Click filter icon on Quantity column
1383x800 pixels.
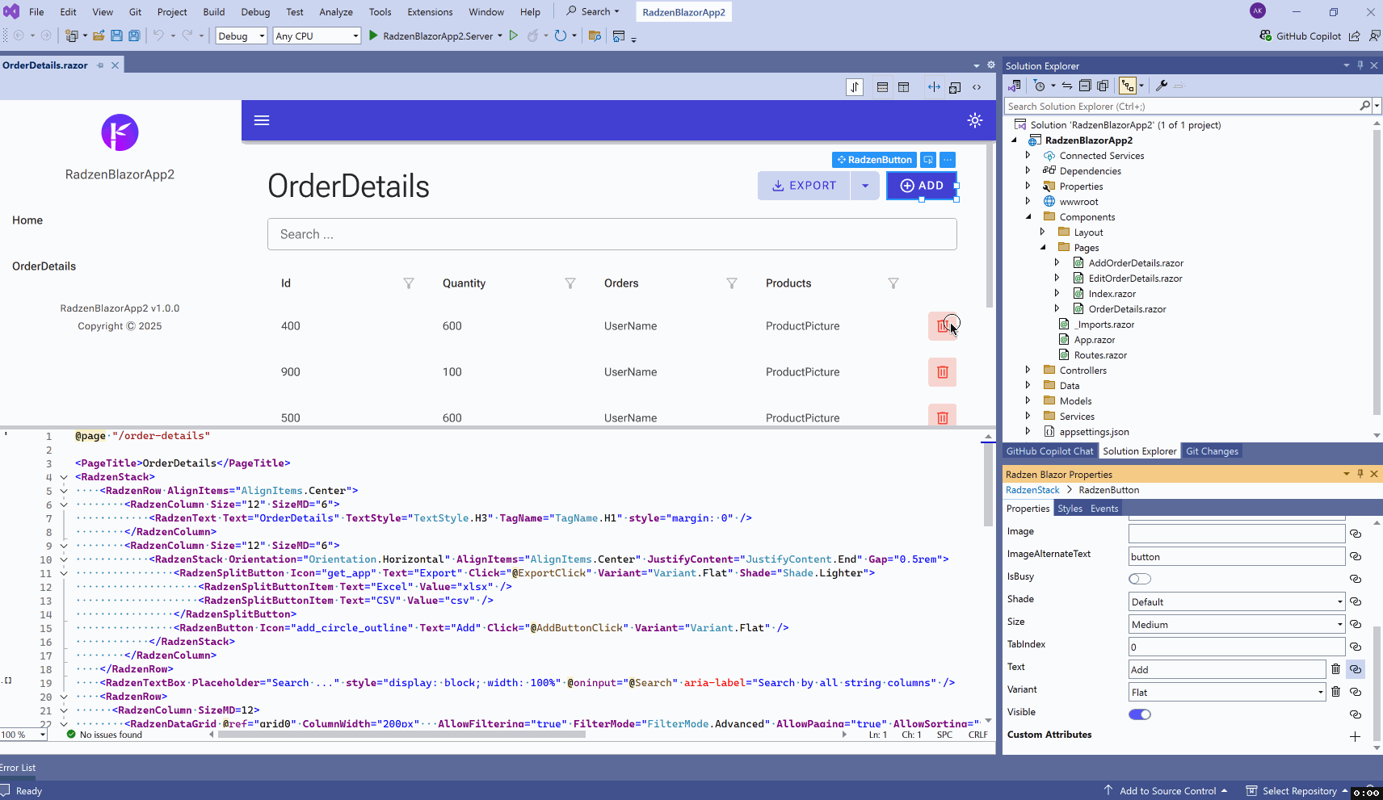(x=570, y=283)
